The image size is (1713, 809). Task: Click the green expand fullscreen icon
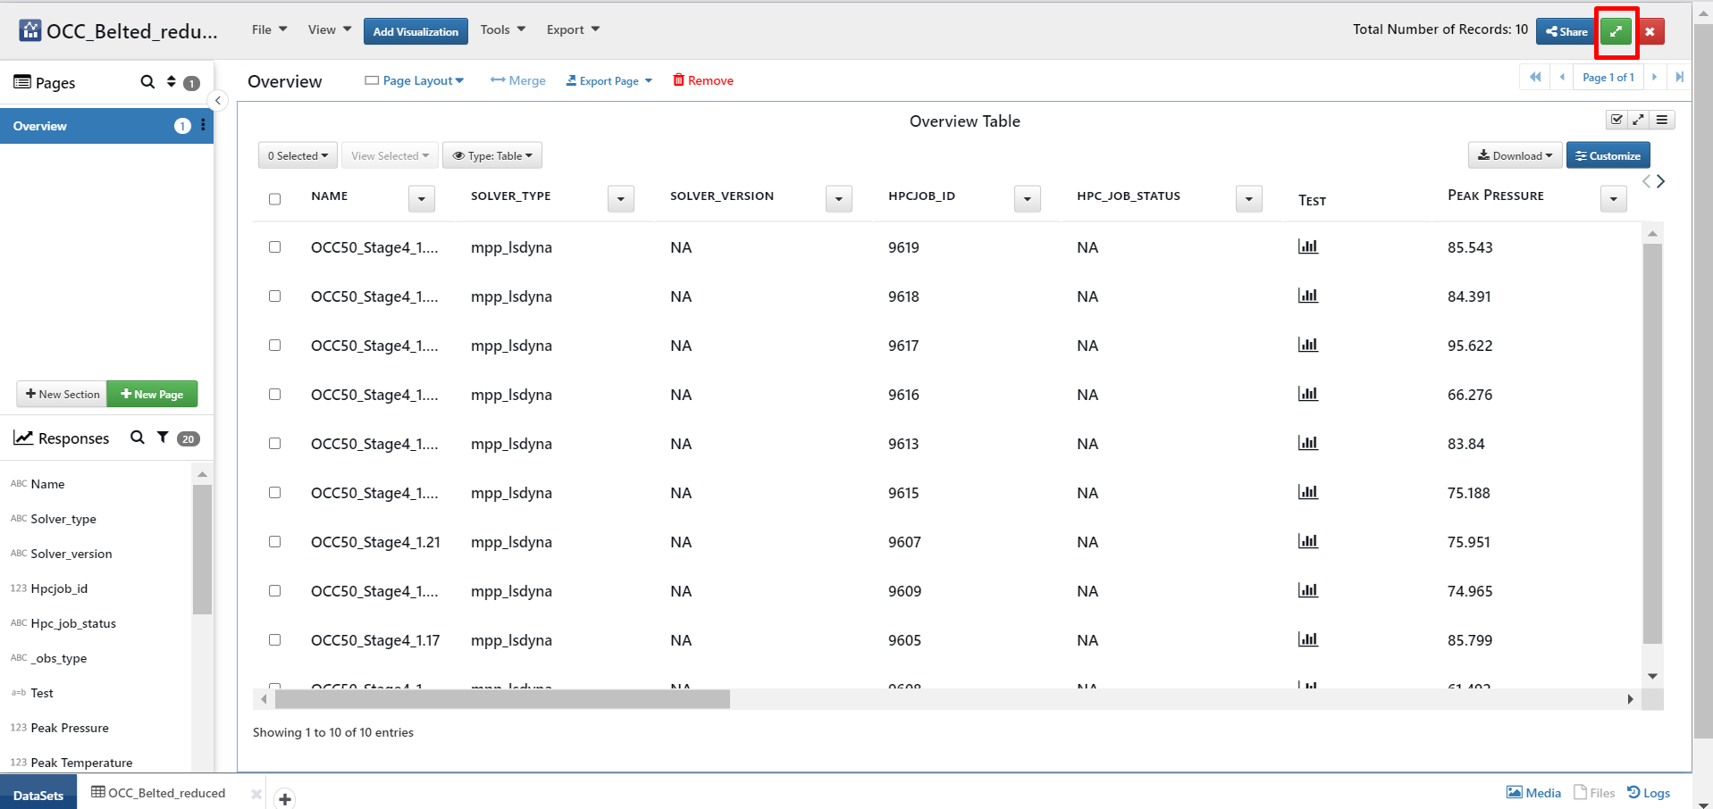1615,31
